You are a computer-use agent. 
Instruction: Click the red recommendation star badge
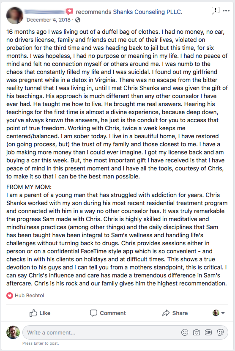point(70,11)
